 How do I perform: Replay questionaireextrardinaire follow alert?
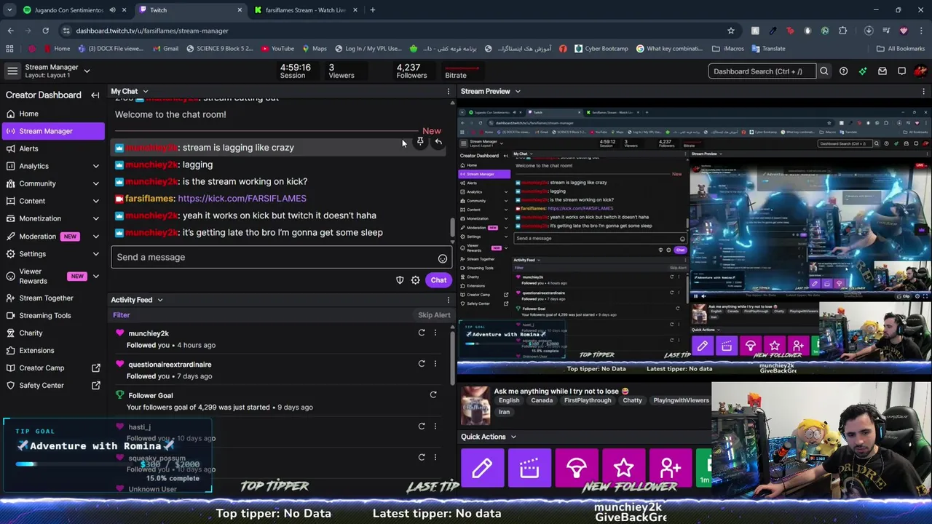[x=422, y=363]
